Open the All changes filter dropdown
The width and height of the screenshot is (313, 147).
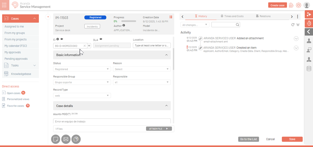pos(195,25)
